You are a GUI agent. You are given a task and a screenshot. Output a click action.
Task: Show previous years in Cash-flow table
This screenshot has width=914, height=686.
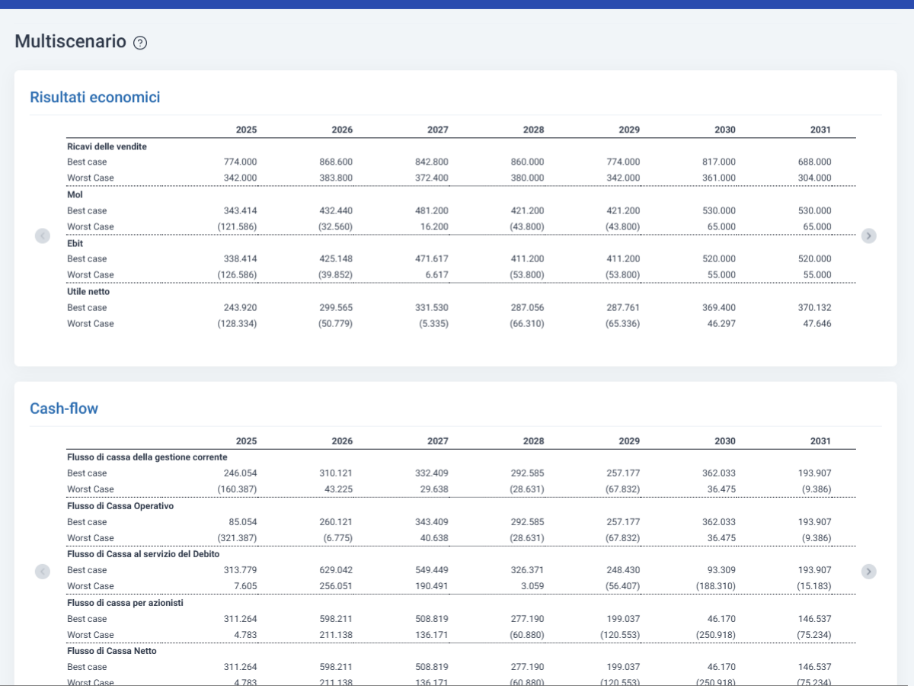43,571
